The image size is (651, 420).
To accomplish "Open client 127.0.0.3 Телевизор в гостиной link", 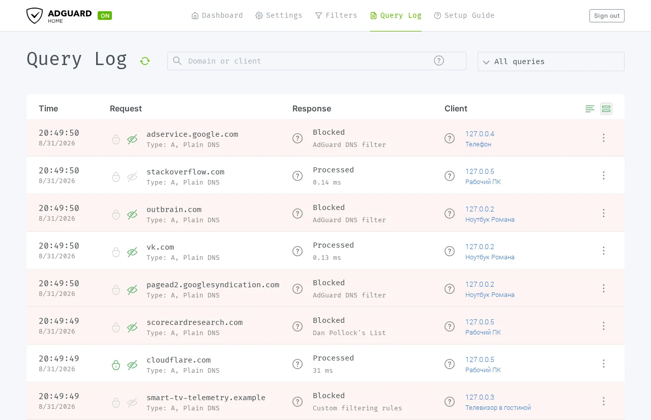I will [x=498, y=402].
